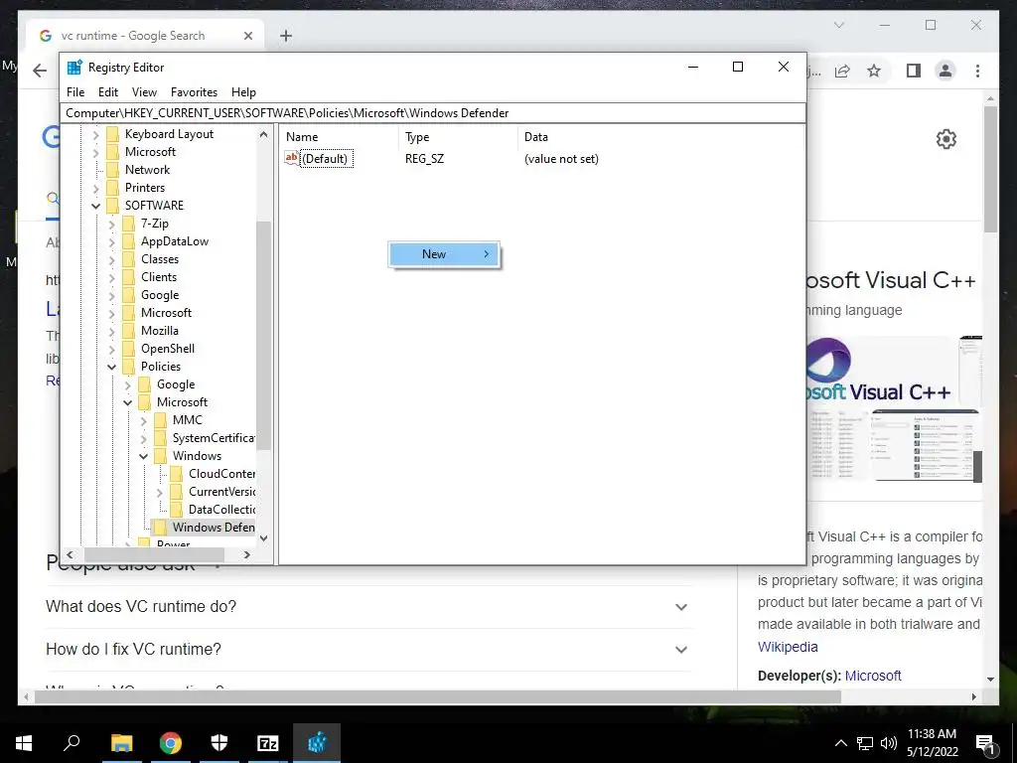Select the Clients folder icon
The width and height of the screenshot is (1017, 763).
click(129, 277)
